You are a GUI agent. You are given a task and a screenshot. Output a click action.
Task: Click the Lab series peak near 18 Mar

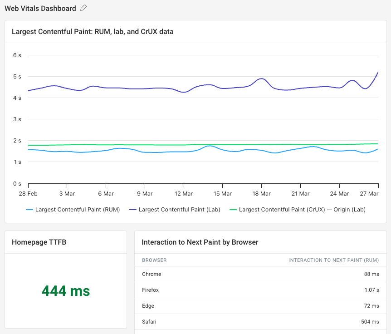point(261,79)
